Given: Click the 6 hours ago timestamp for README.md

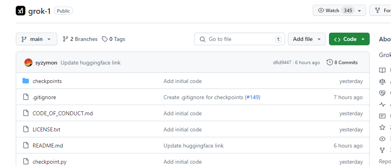Looking at the screenshot, I should [x=348, y=146].
